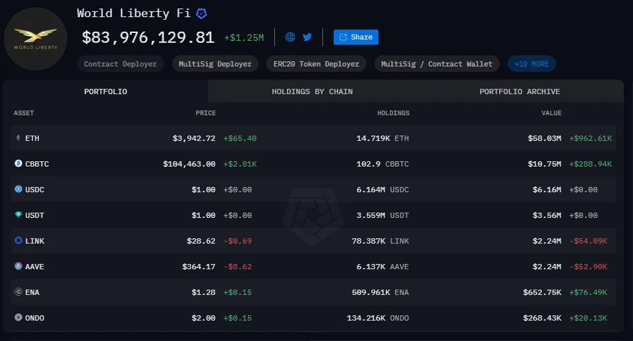Click the ERC20 Token Deployer tag
Image resolution: width=633 pixels, height=341 pixels.
tap(316, 64)
